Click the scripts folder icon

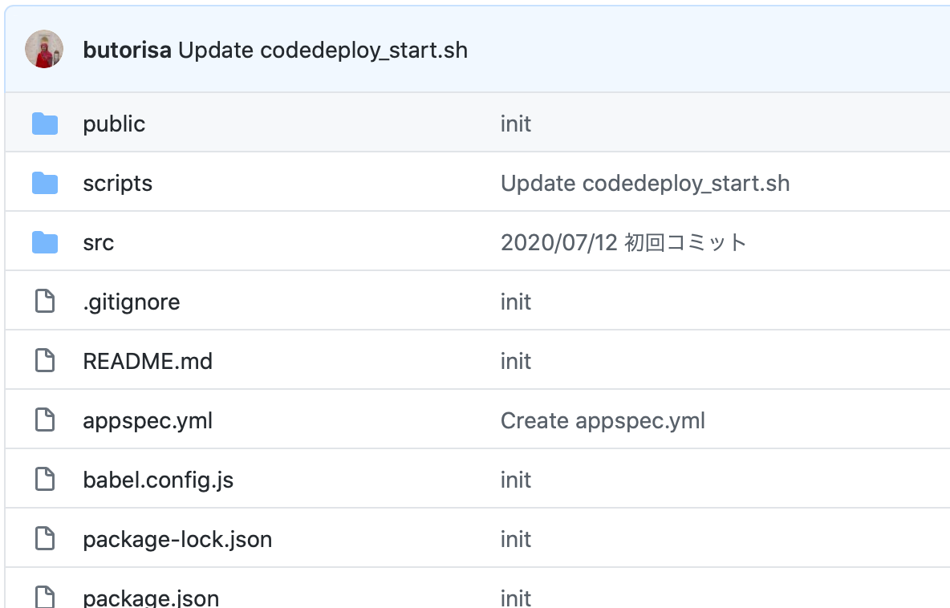tap(46, 183)
